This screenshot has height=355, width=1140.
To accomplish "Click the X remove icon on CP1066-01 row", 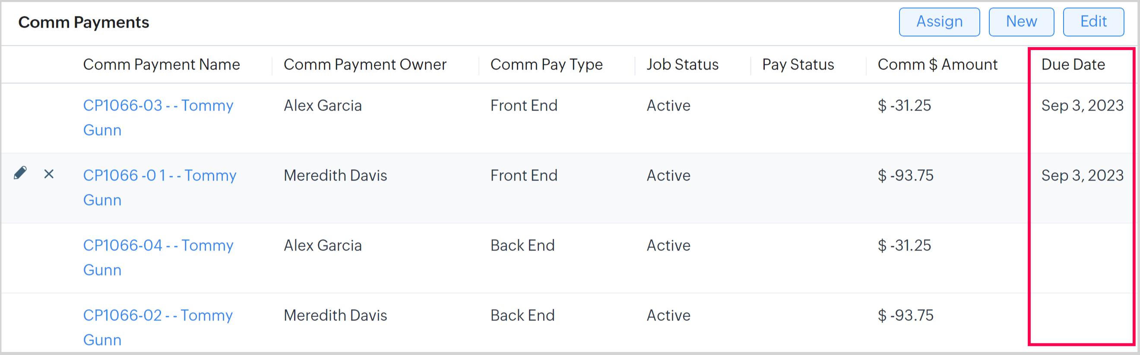I will pyautogui.click(x=49, y=174).
